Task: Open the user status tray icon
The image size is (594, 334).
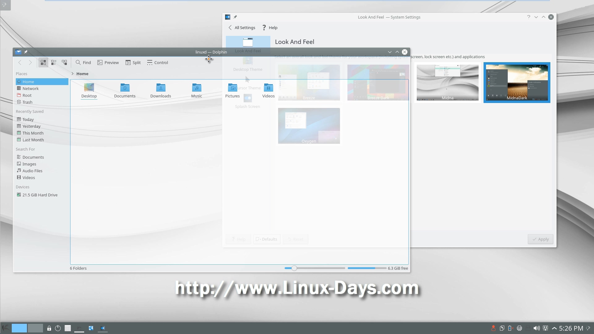Action: (x=493, y=328)
